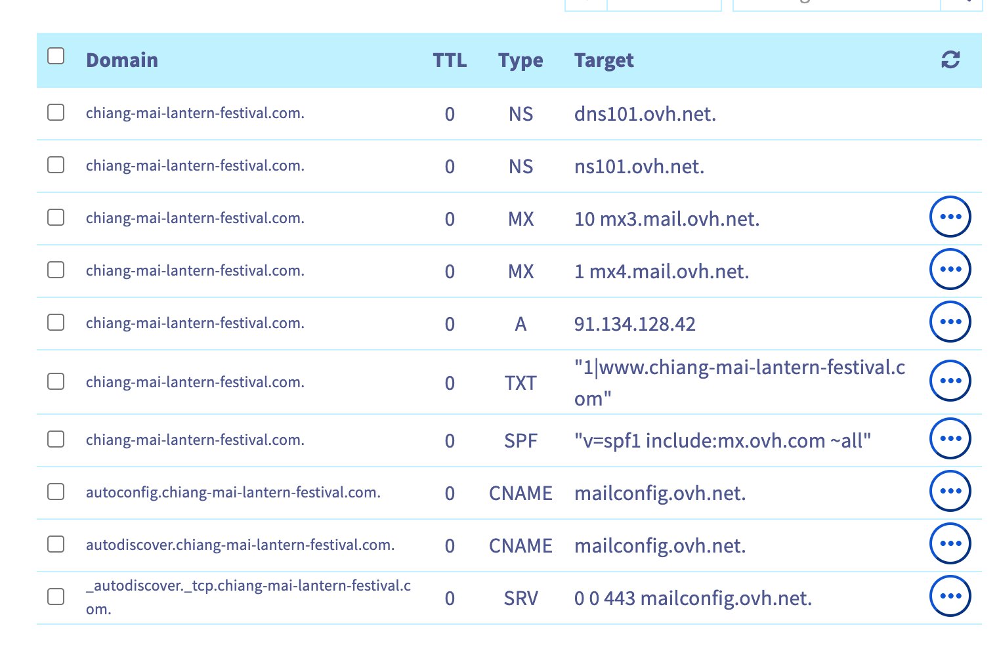Select the SRV record row checkbox
Viewport: 999px width, 651px height.
(56, 597)
